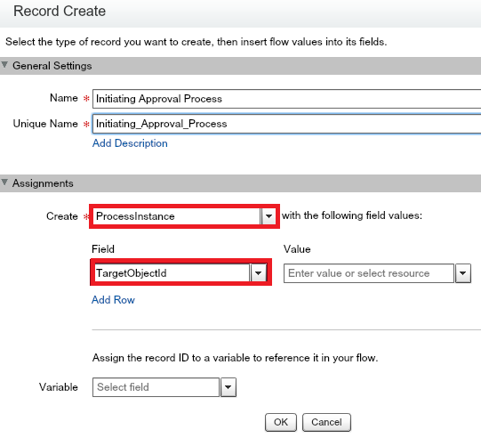
Task: Click the Name input field
Action: click(287, 99)
